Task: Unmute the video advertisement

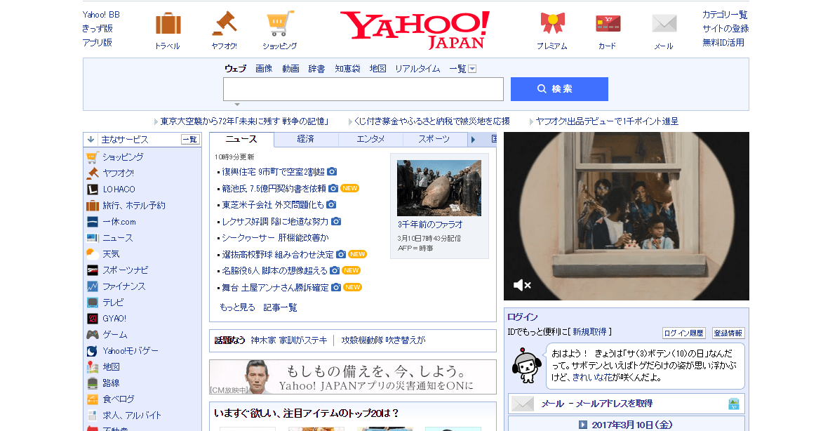Action: point(522,285)
